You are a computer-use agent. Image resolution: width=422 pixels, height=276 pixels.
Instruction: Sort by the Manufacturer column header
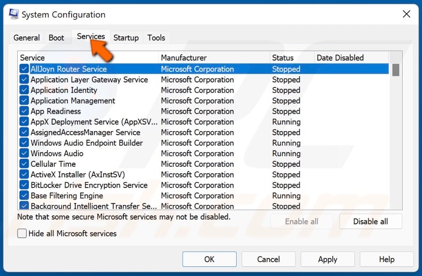214,58
